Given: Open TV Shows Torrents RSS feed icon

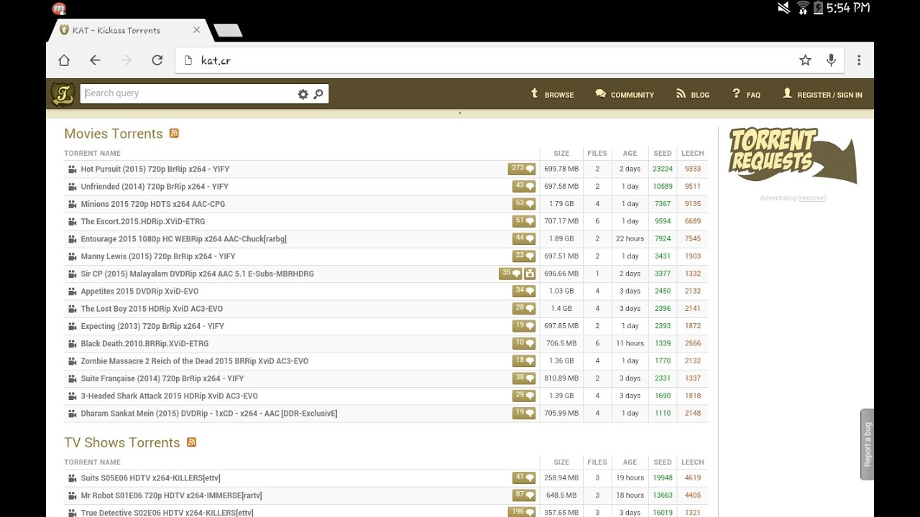Looking at the screenshot, I should point(191,442).
